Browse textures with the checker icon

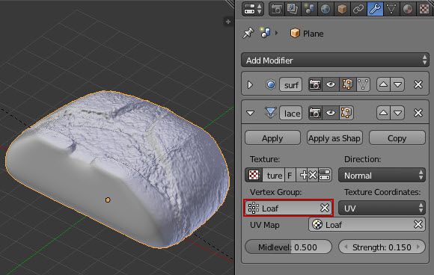tap(254, 175)
